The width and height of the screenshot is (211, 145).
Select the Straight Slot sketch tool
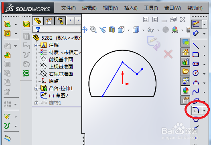(x=196, y=64)
